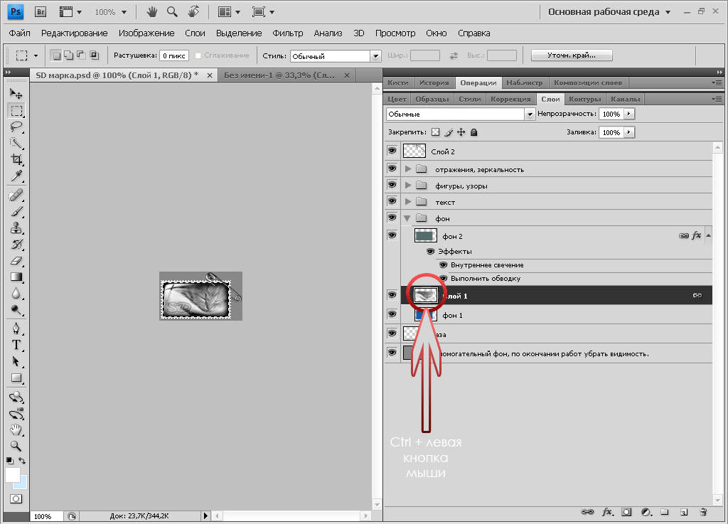Select the Crop tool

point(16,159)
